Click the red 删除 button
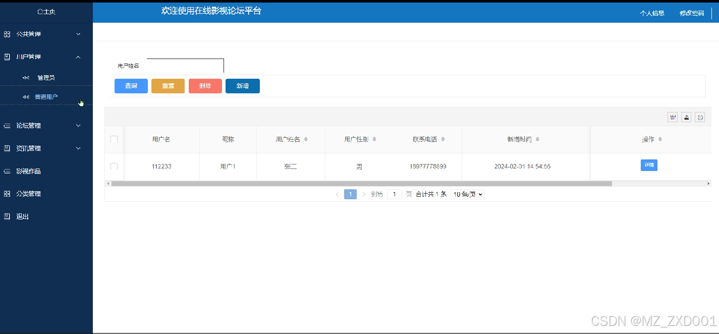This screenshot has width=719, height=334. pyautogui.click(x=205, y=86)
